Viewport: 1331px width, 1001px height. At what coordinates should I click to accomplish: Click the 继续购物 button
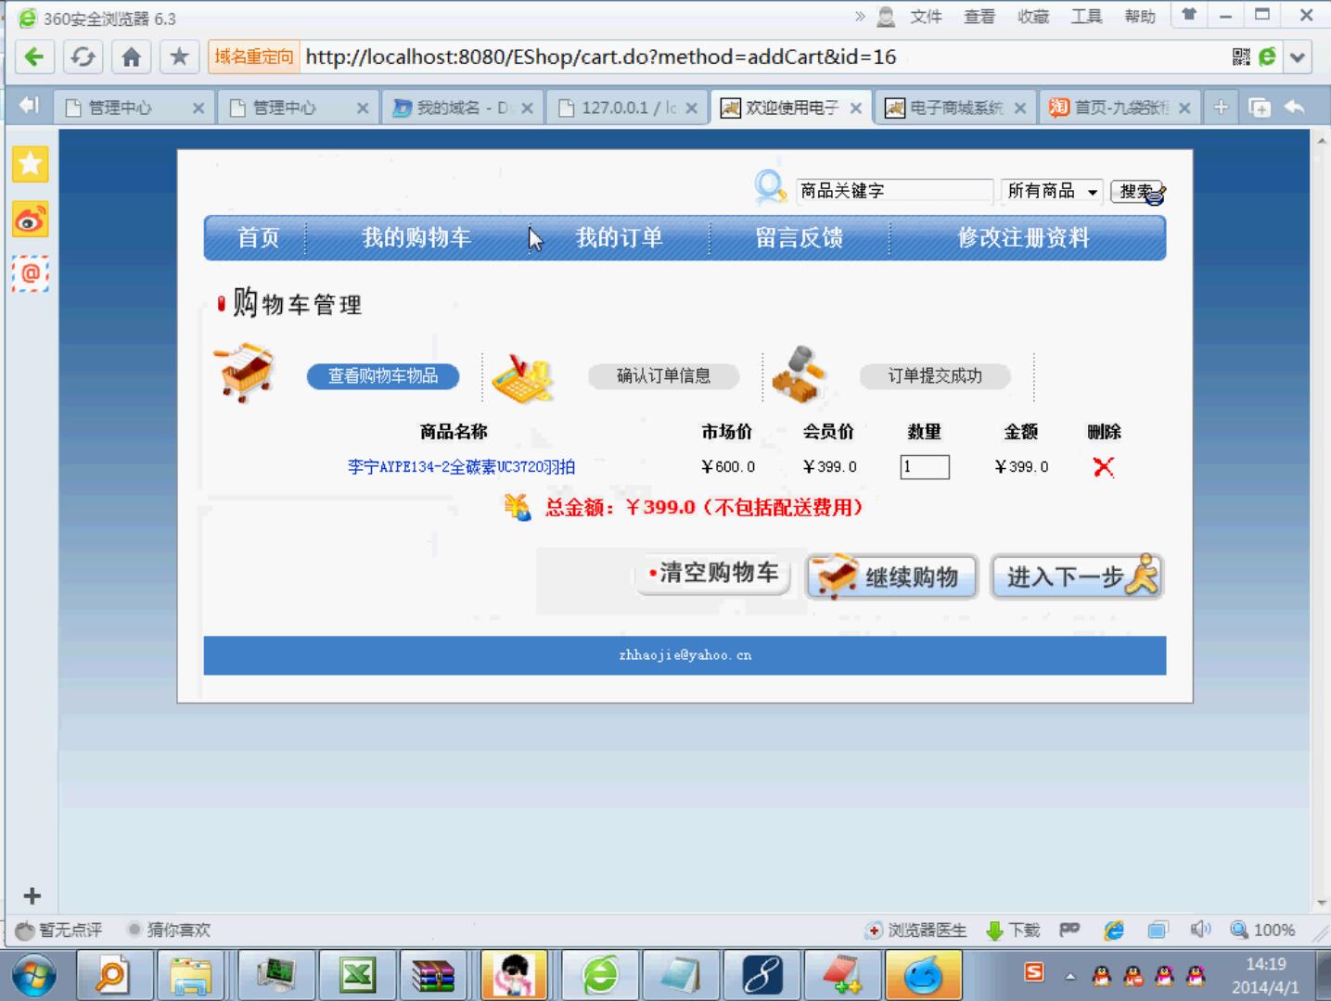[x=891, y=577]
